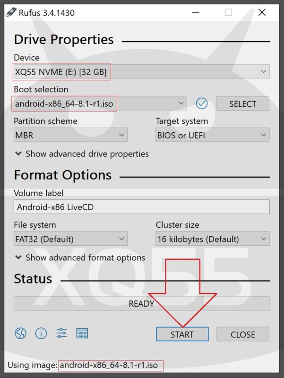Click the language globe icon
284x378 pixels.
[x=20, y=334]
